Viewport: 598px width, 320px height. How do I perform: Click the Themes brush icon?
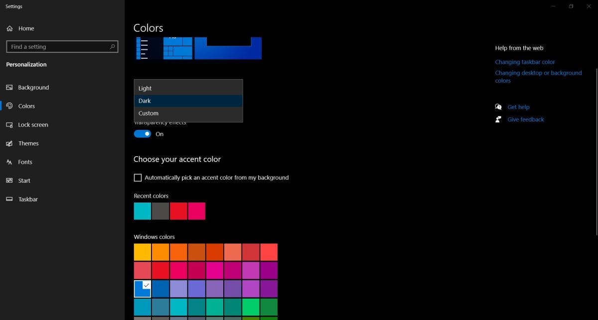pos(9,143)
